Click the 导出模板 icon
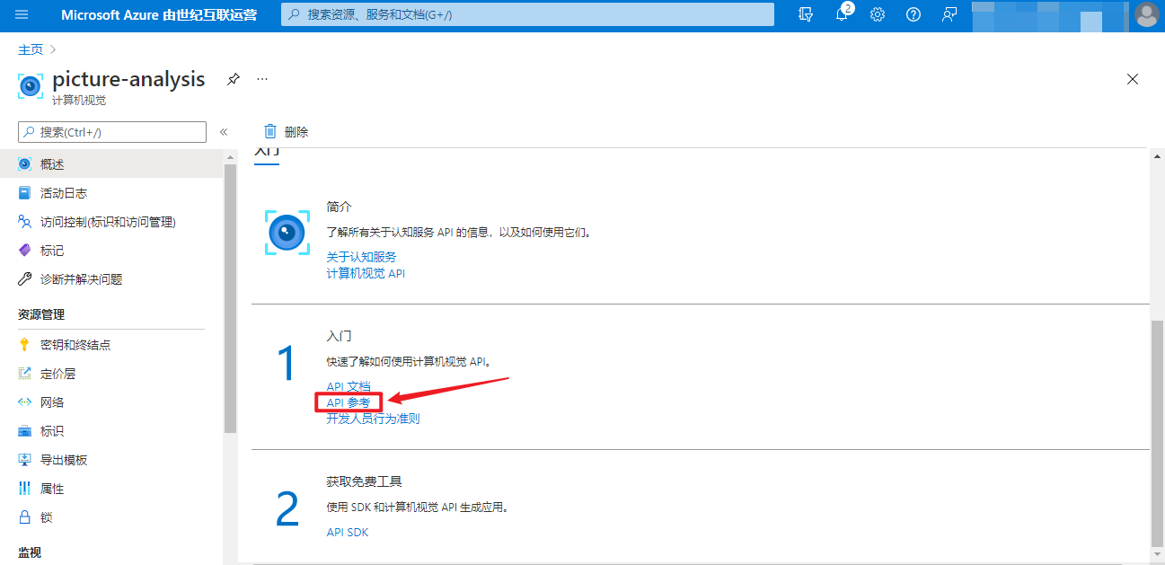Image resolution: width=1165 pixels, height=565 pixels. [25, 460]
